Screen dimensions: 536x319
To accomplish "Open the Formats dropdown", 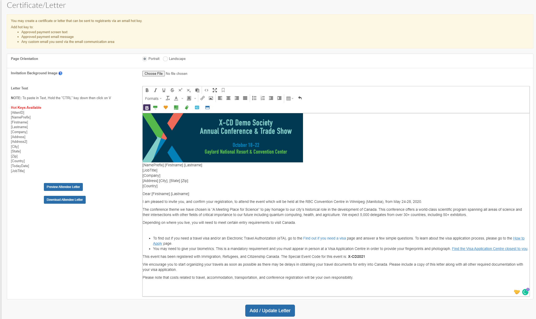I will tap(153, 99).
